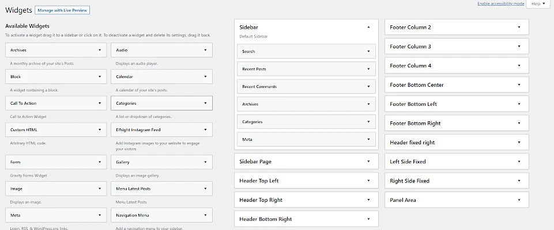Image resolution: width=554 pixels, height=230 pixels.
Task: Expand Recent Comments widget arrow in Sidebar
Action: (368, 87)
